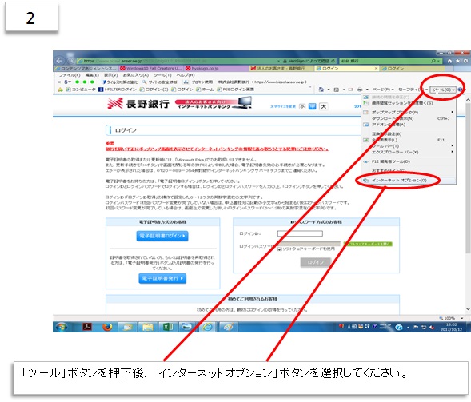471x402 pixels.
Task: Open the I-FILTERログイン favorites link
Action: pos(118,90)
